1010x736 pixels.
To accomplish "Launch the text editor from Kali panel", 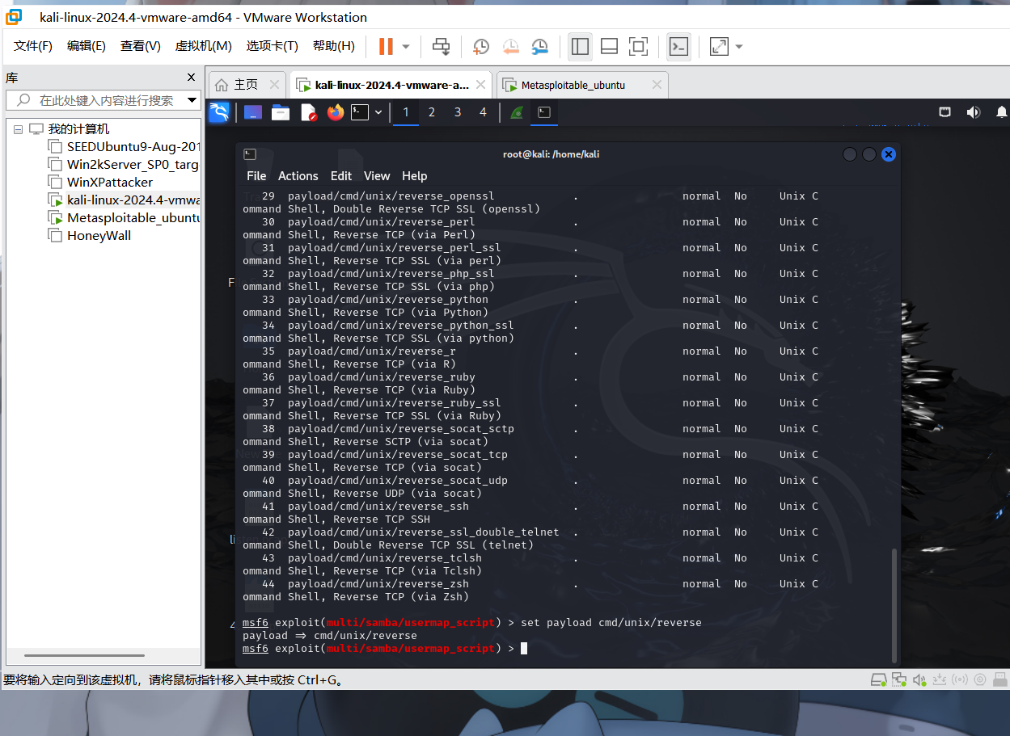I will (308, 112).
